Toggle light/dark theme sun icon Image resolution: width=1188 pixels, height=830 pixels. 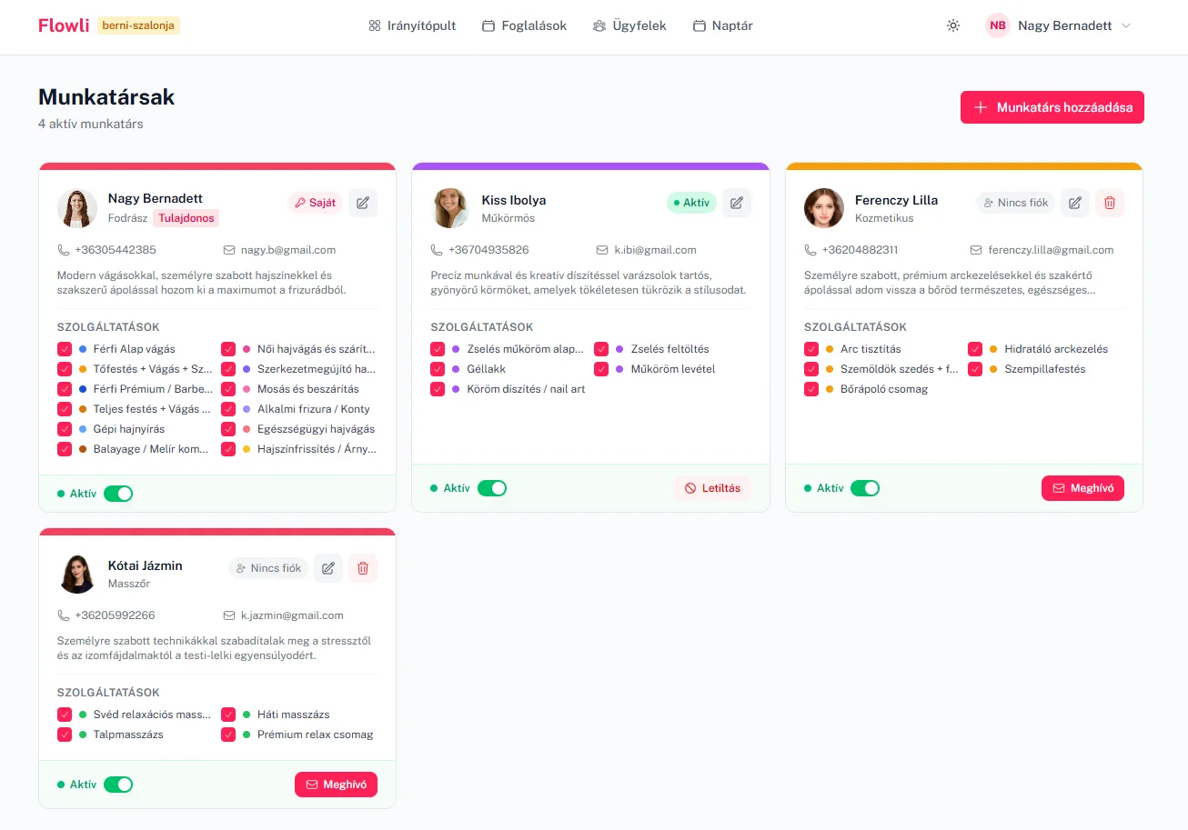point(953,26)
